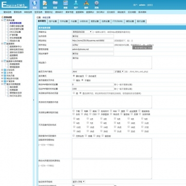
Task: Open 管理备份目录 in the tree
Action: tap(15, 93)
